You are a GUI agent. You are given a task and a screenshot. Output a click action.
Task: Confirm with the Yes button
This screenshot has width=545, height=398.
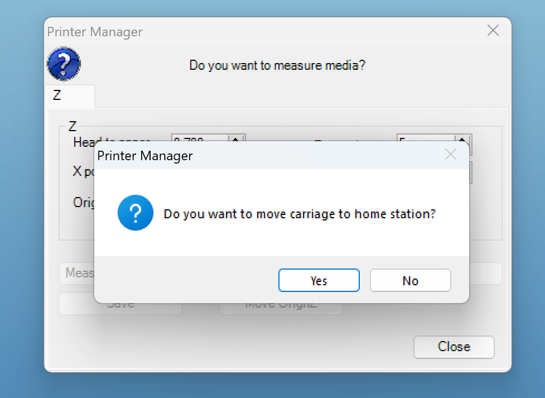pos(319,280)
